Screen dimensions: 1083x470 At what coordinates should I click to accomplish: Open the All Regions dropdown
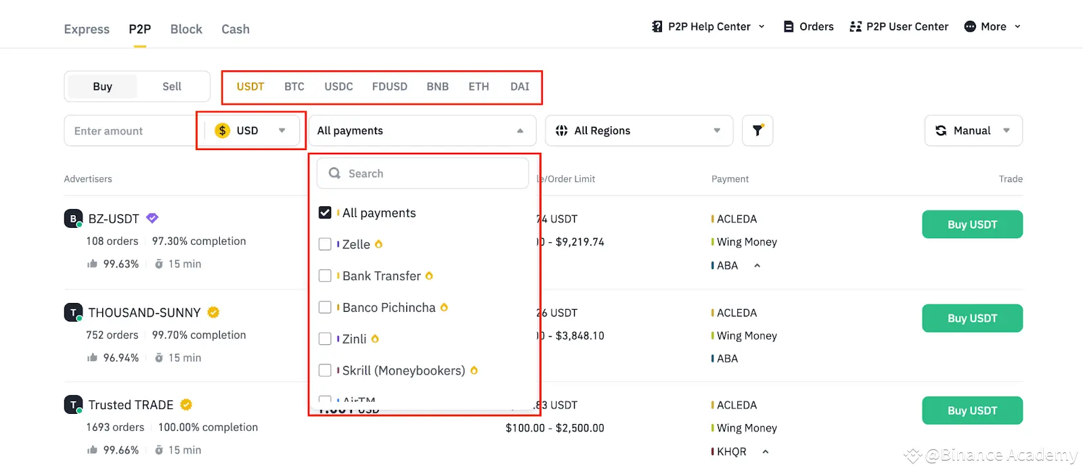717,131
